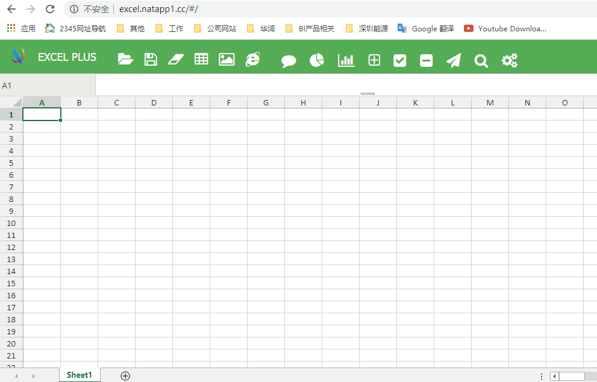Open Youtube Download bookmark
This screenshot has width=597, height=382.
point(505,28)
